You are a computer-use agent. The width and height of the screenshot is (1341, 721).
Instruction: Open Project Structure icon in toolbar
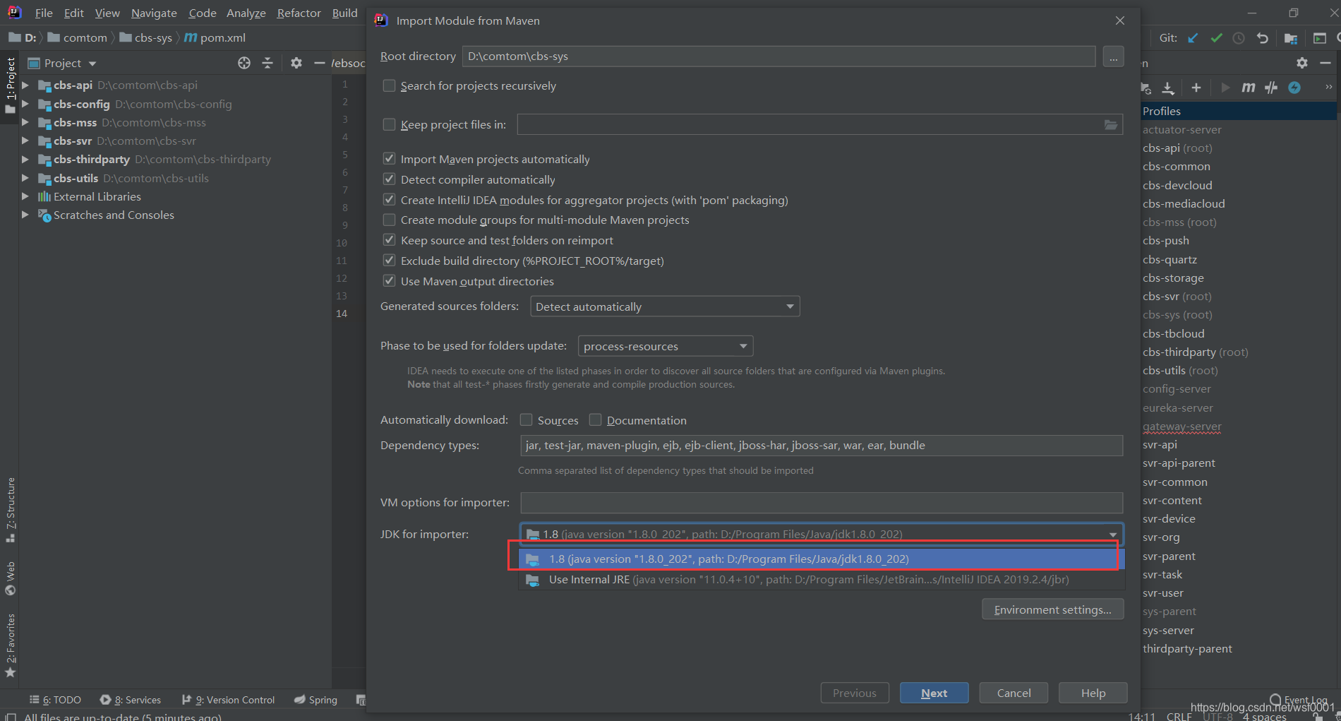tap(1291, 38)
